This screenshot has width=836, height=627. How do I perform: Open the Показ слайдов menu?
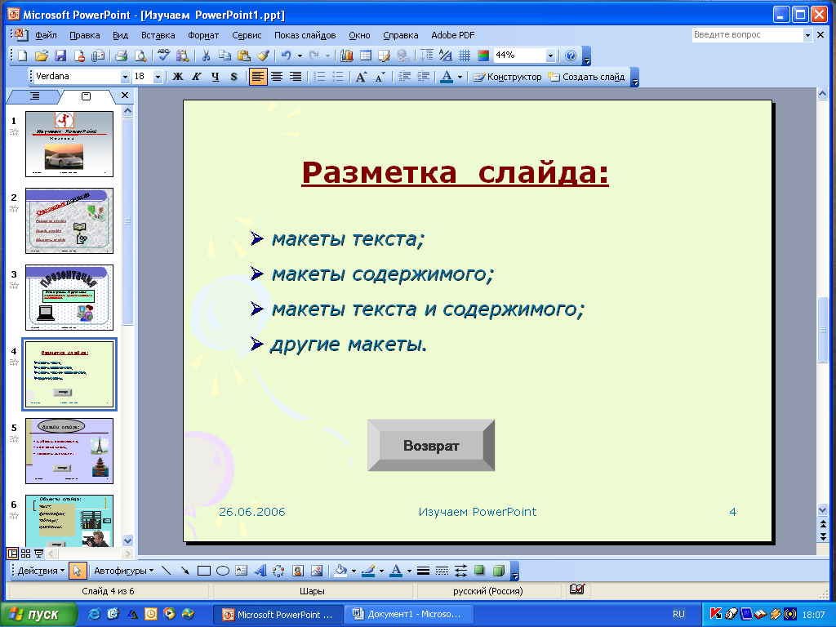click(305, 35)
